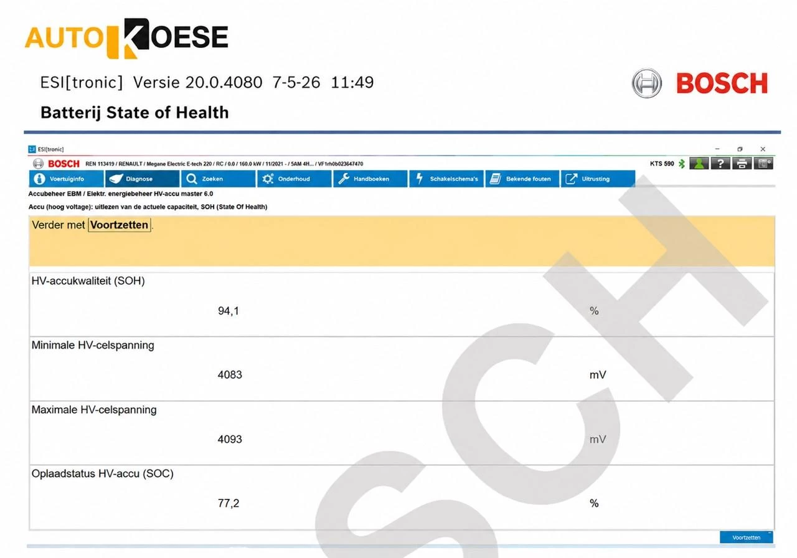
Task: Open the Zoeken search tab
Action: [x=218, y=179]
